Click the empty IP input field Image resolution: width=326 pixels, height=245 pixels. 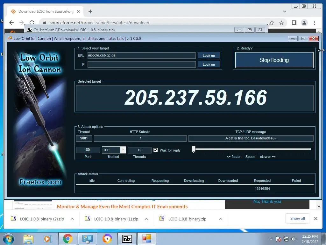click(x=141, y=64)
